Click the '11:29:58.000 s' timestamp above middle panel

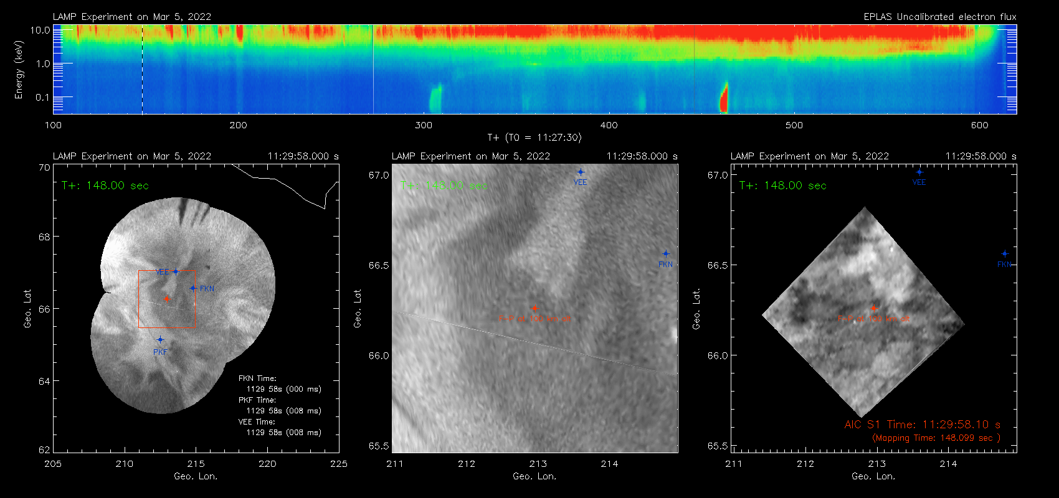642,156
